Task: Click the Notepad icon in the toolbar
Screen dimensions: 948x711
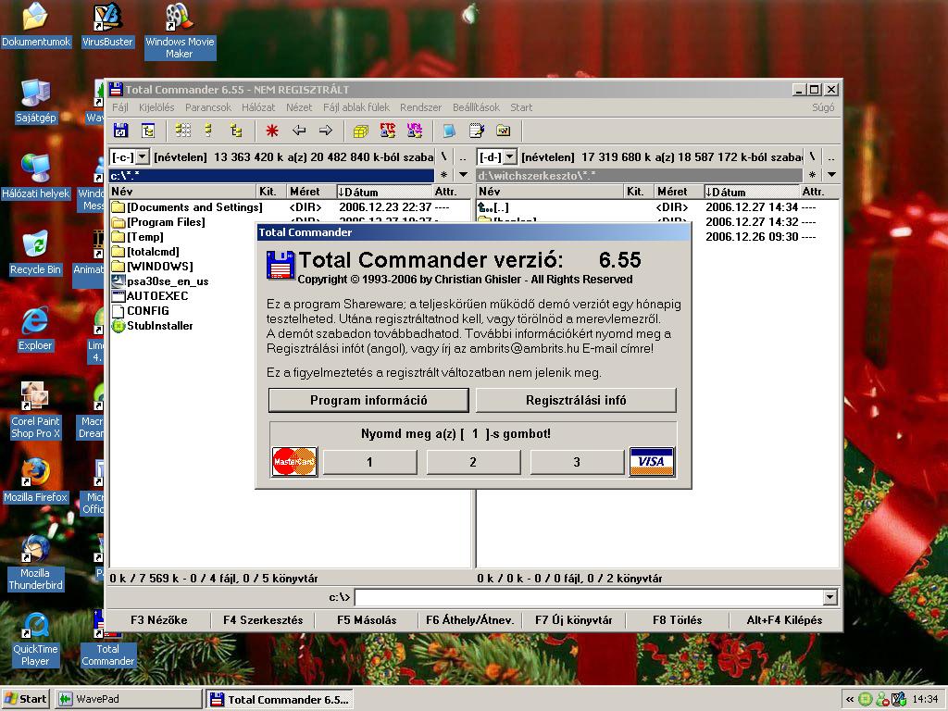Action: pyautogui.click(x=477, y=131)
